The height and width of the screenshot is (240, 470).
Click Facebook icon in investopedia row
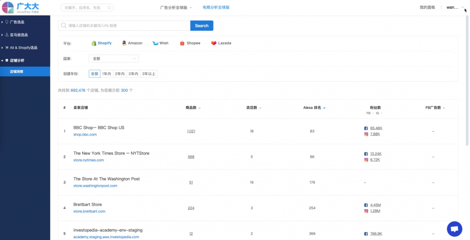click(366, 234)
